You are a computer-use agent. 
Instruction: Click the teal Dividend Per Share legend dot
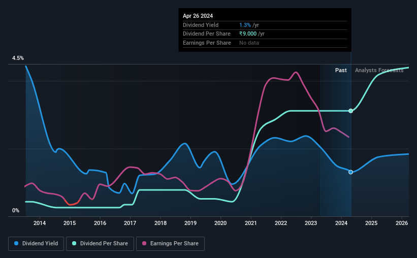[74, 243]
